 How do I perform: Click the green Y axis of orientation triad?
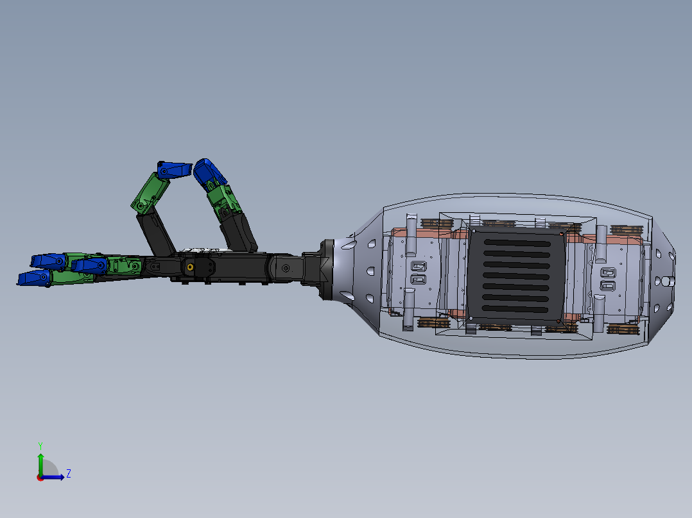point(40,464)
